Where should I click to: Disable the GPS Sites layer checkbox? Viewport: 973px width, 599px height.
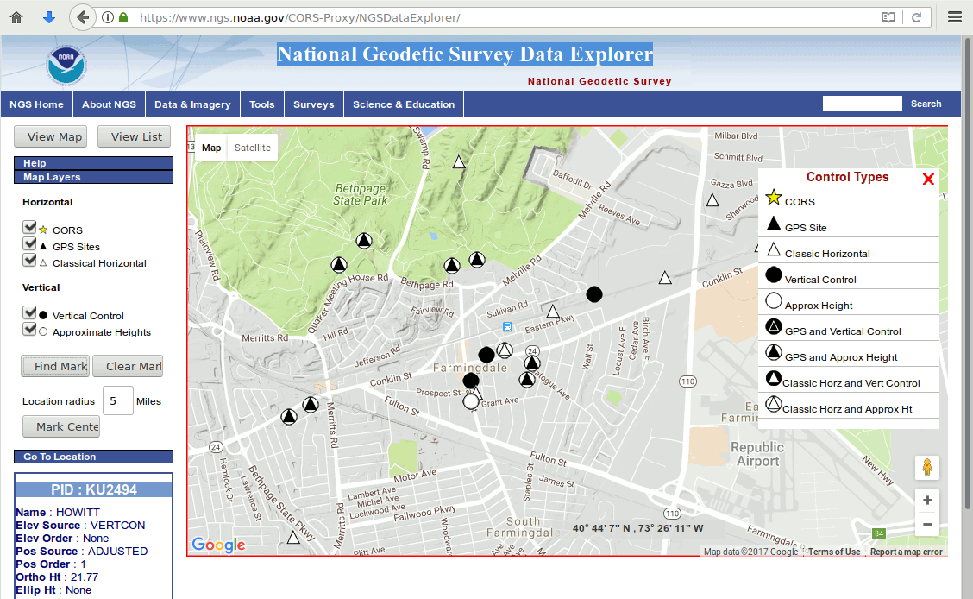point(29,244)
